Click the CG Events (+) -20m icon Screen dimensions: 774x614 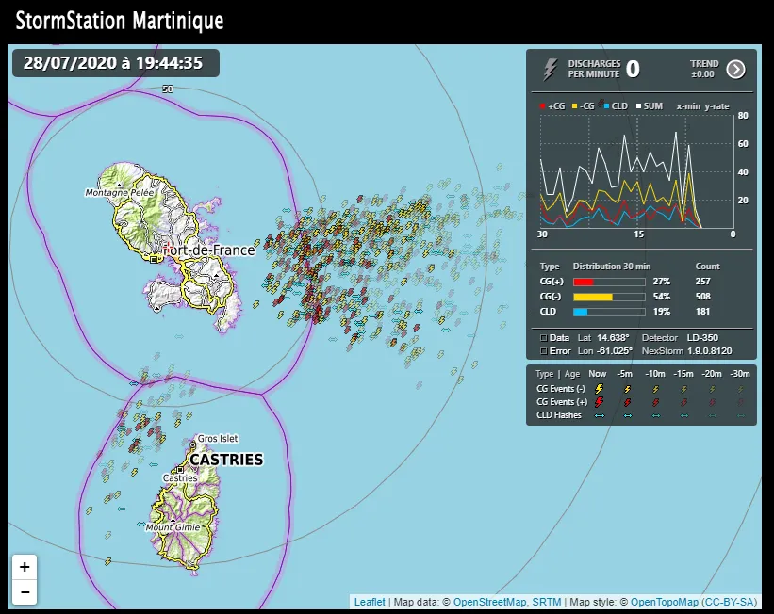tap(713, 402)
